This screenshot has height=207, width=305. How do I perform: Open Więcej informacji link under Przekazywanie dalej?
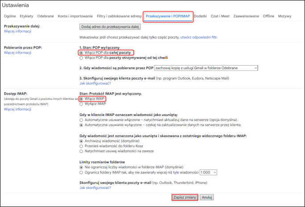coord(17,31)
